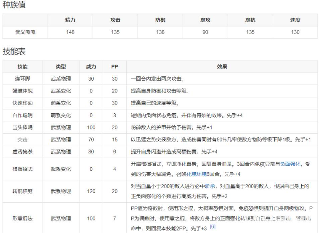Select the 转棍横劈 skill name
Screen dimensions: 319x236
pyautogui.click(x=22, y=191)
